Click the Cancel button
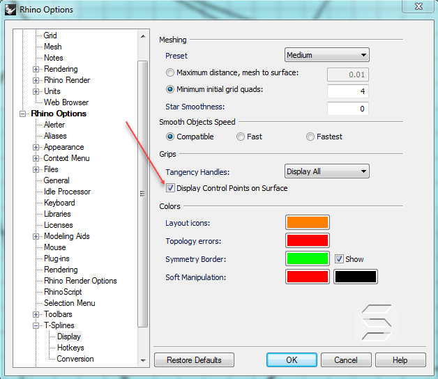The image size is (438, 379). pos(346,360)
